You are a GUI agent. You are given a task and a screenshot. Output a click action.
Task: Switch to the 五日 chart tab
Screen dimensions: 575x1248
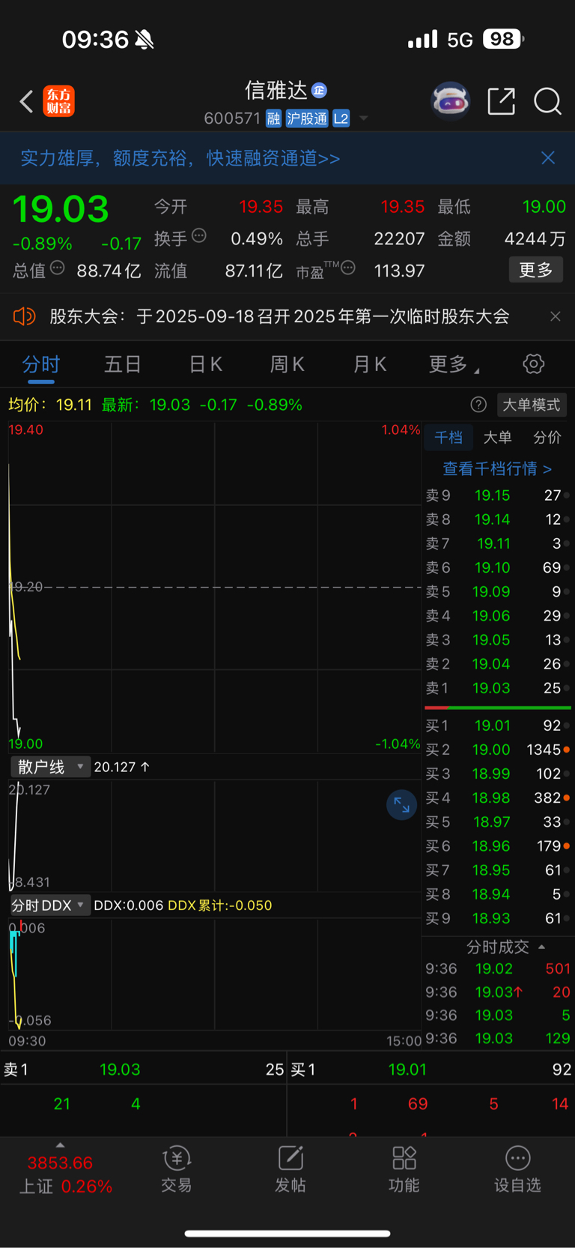pyautogui.click(x=123, y=364)
